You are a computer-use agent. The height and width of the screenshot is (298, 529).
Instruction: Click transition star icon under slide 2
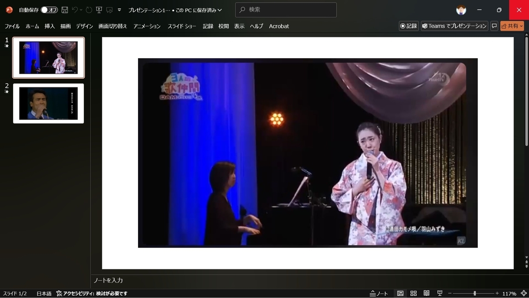point(7,92)
